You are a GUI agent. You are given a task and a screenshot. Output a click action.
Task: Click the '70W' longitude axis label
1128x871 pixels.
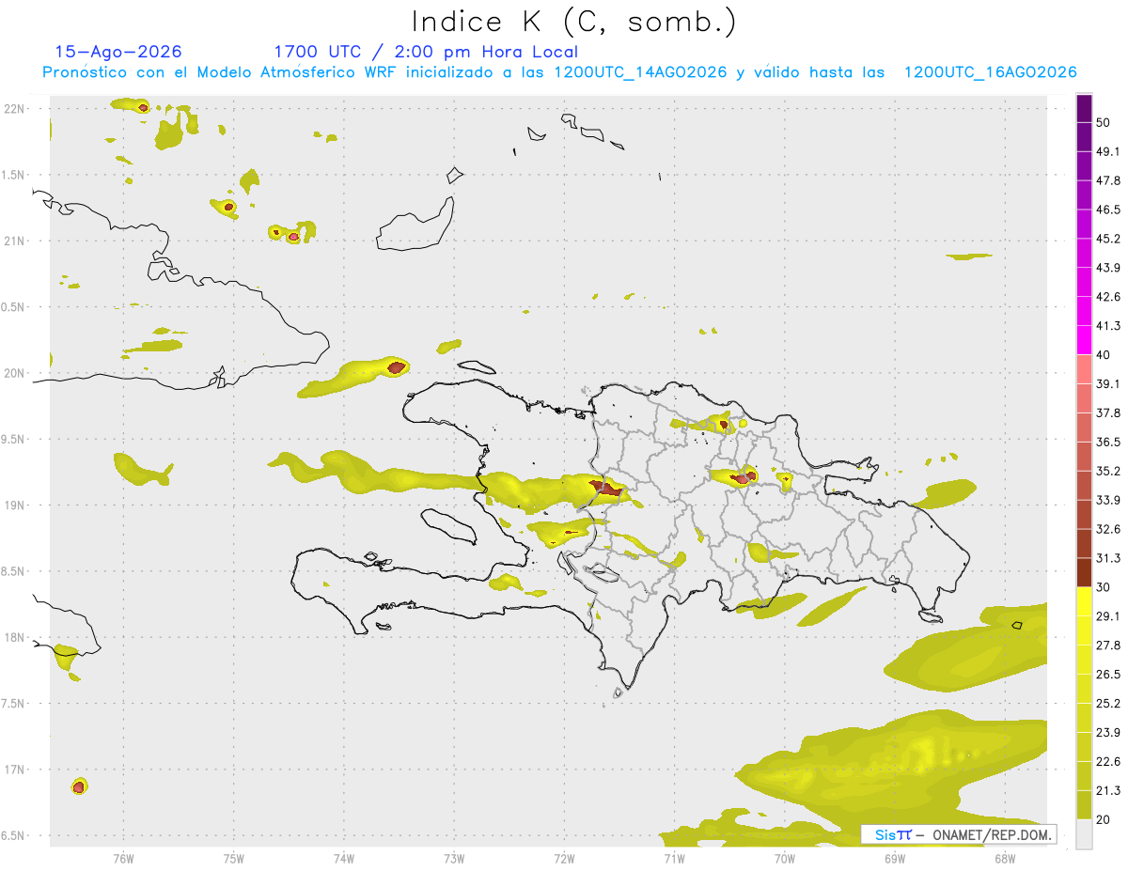coord(784,859)
